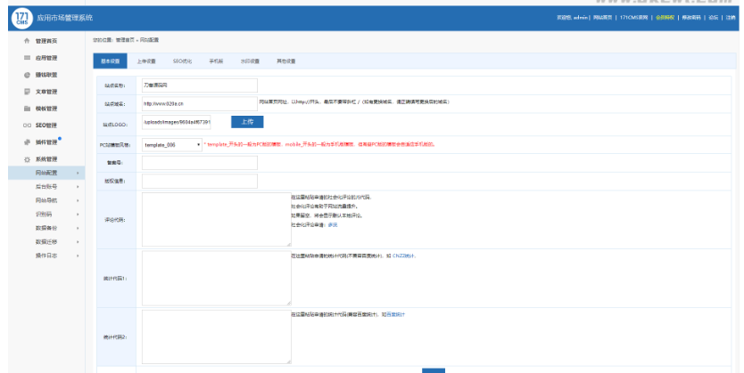Switch to the 手机版 tab
744x373 pixels.
coord(216,61)
